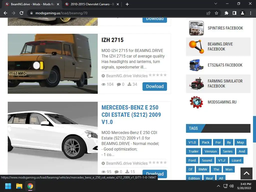Viewport: 256px width, 192px height.
Task: Open a new tab with the plus button
Action: [x=127, y=4]
